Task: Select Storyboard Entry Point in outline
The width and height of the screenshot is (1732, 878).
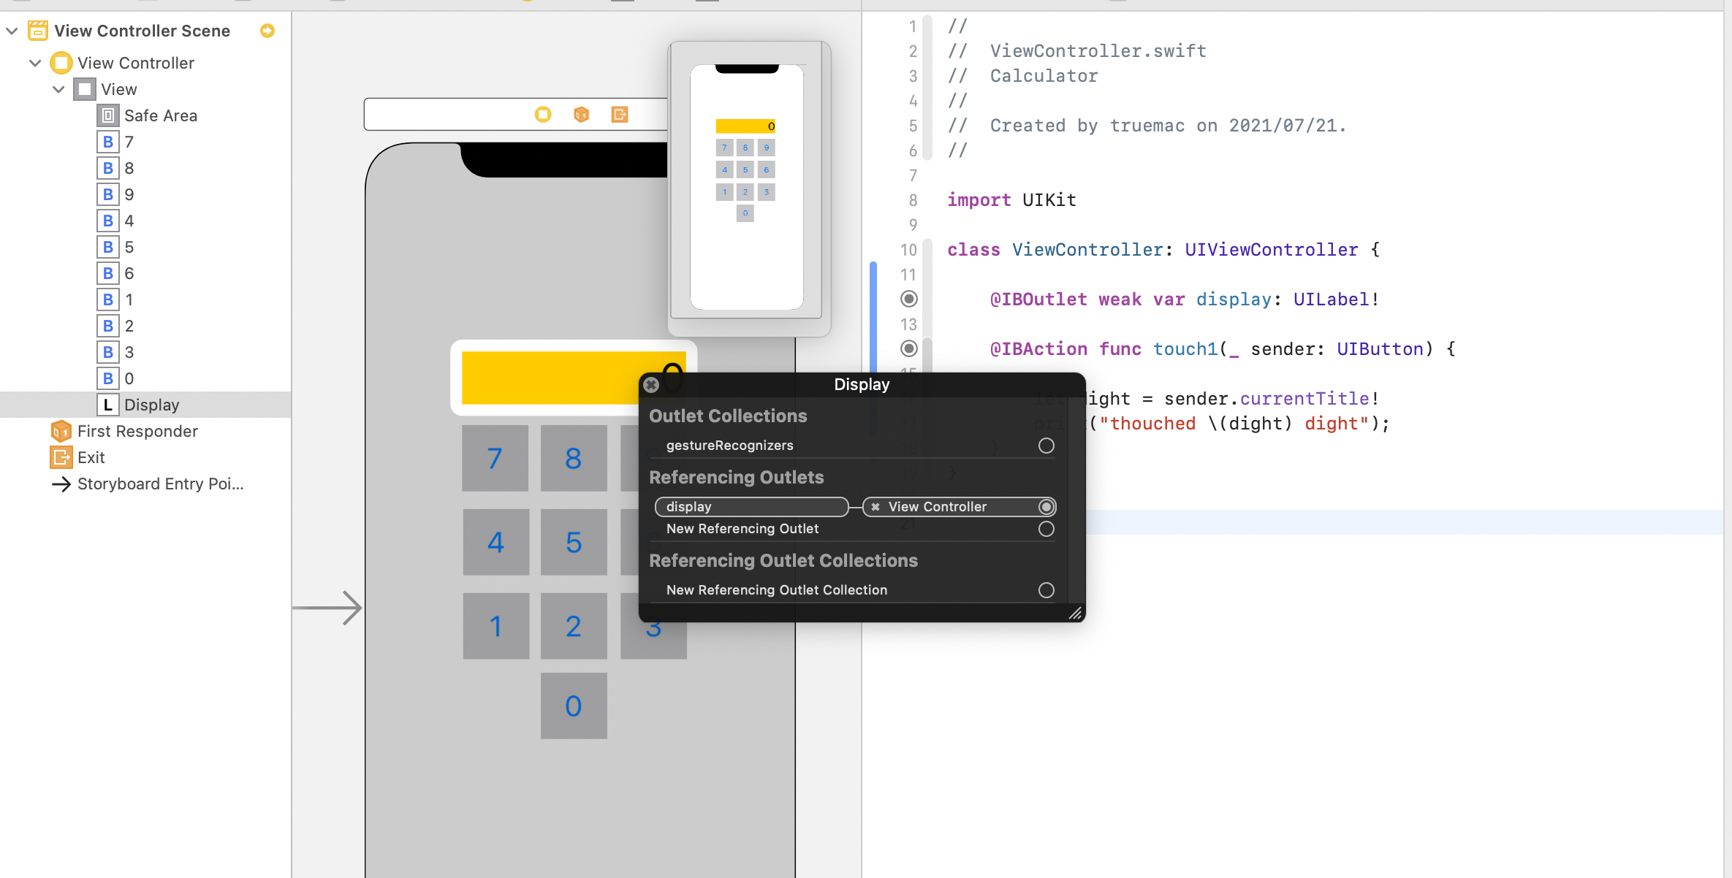Action: coord(160,484)
